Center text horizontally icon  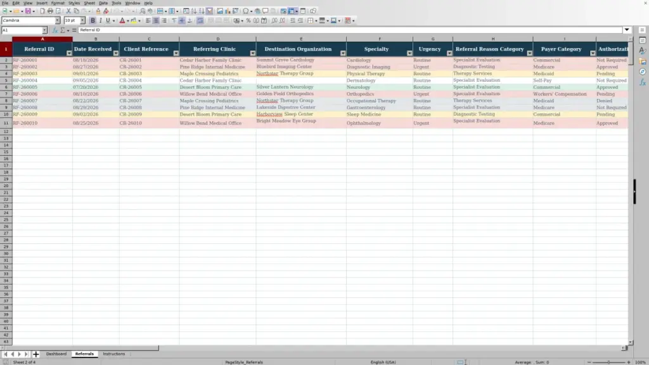(156, 20)
